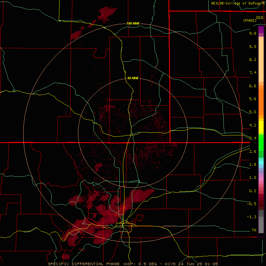Click the -1.3 scale value
The height and width of the screenshot is (266, 266).
tap(252, 217)
